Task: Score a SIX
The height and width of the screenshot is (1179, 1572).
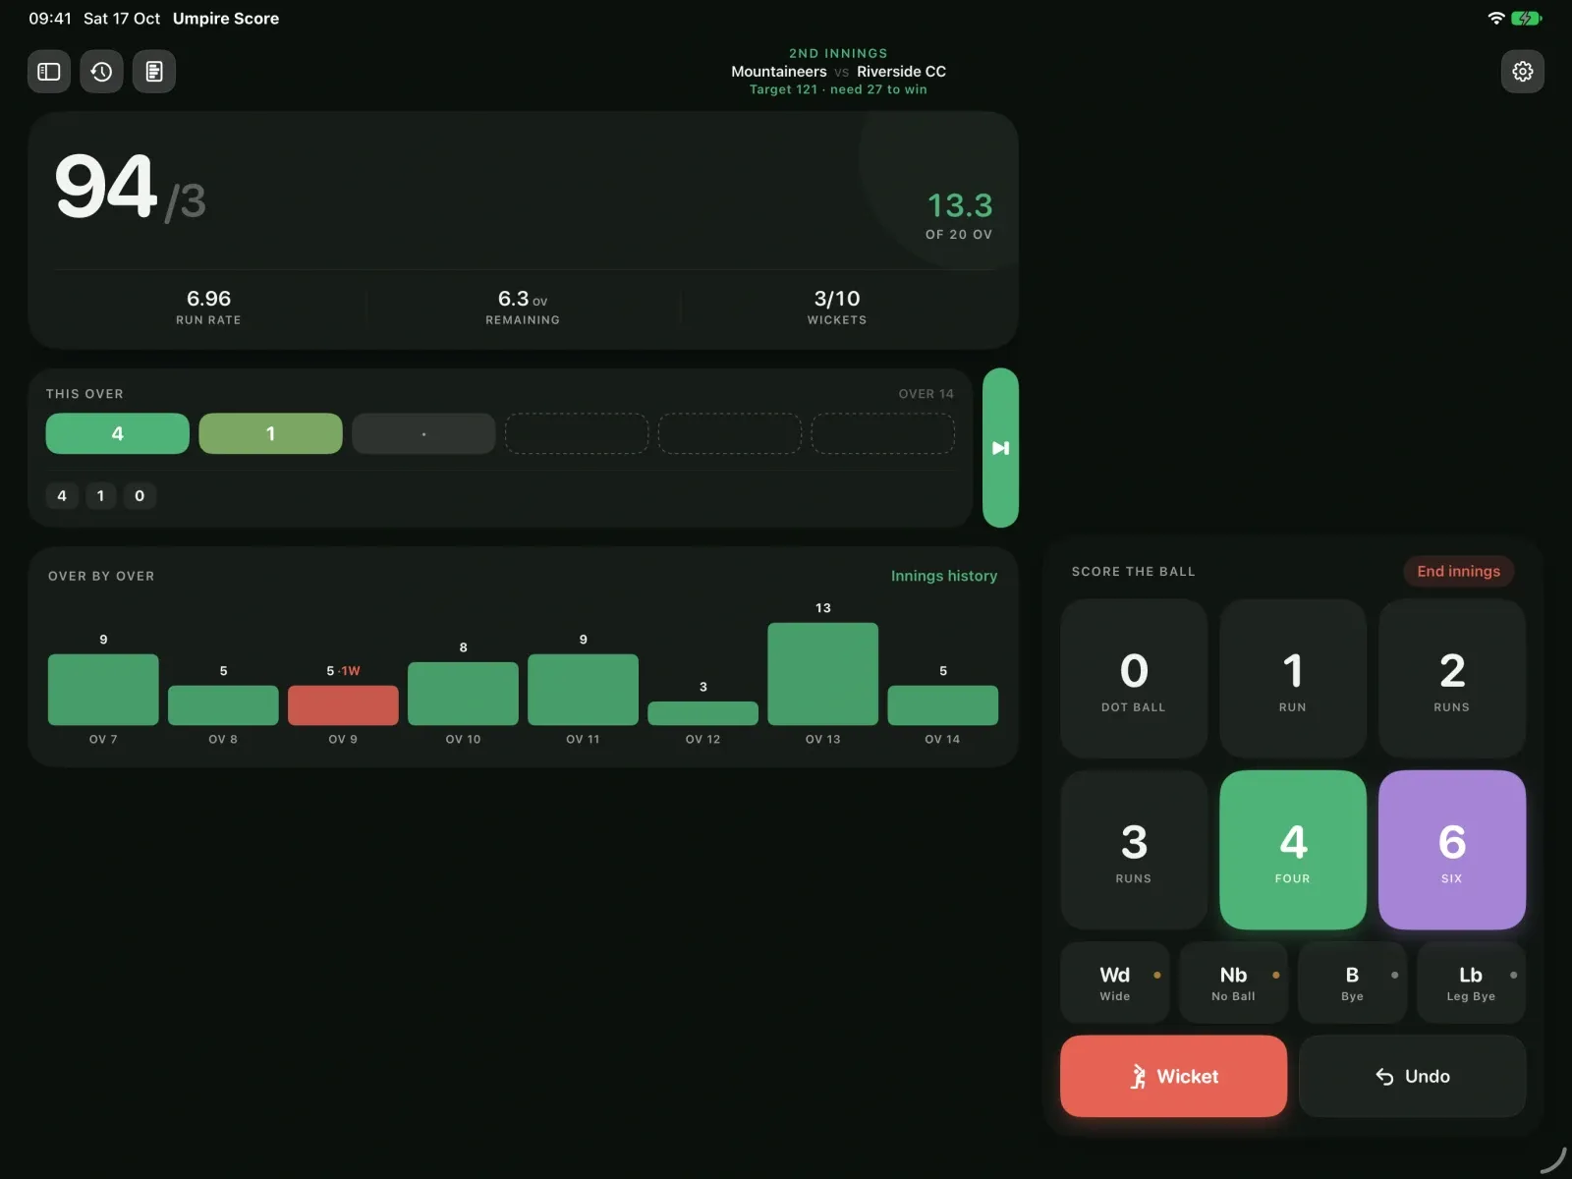Action: 1452,850
